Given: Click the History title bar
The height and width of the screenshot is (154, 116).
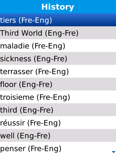Looking at the screenshot, I should [58, 7].
